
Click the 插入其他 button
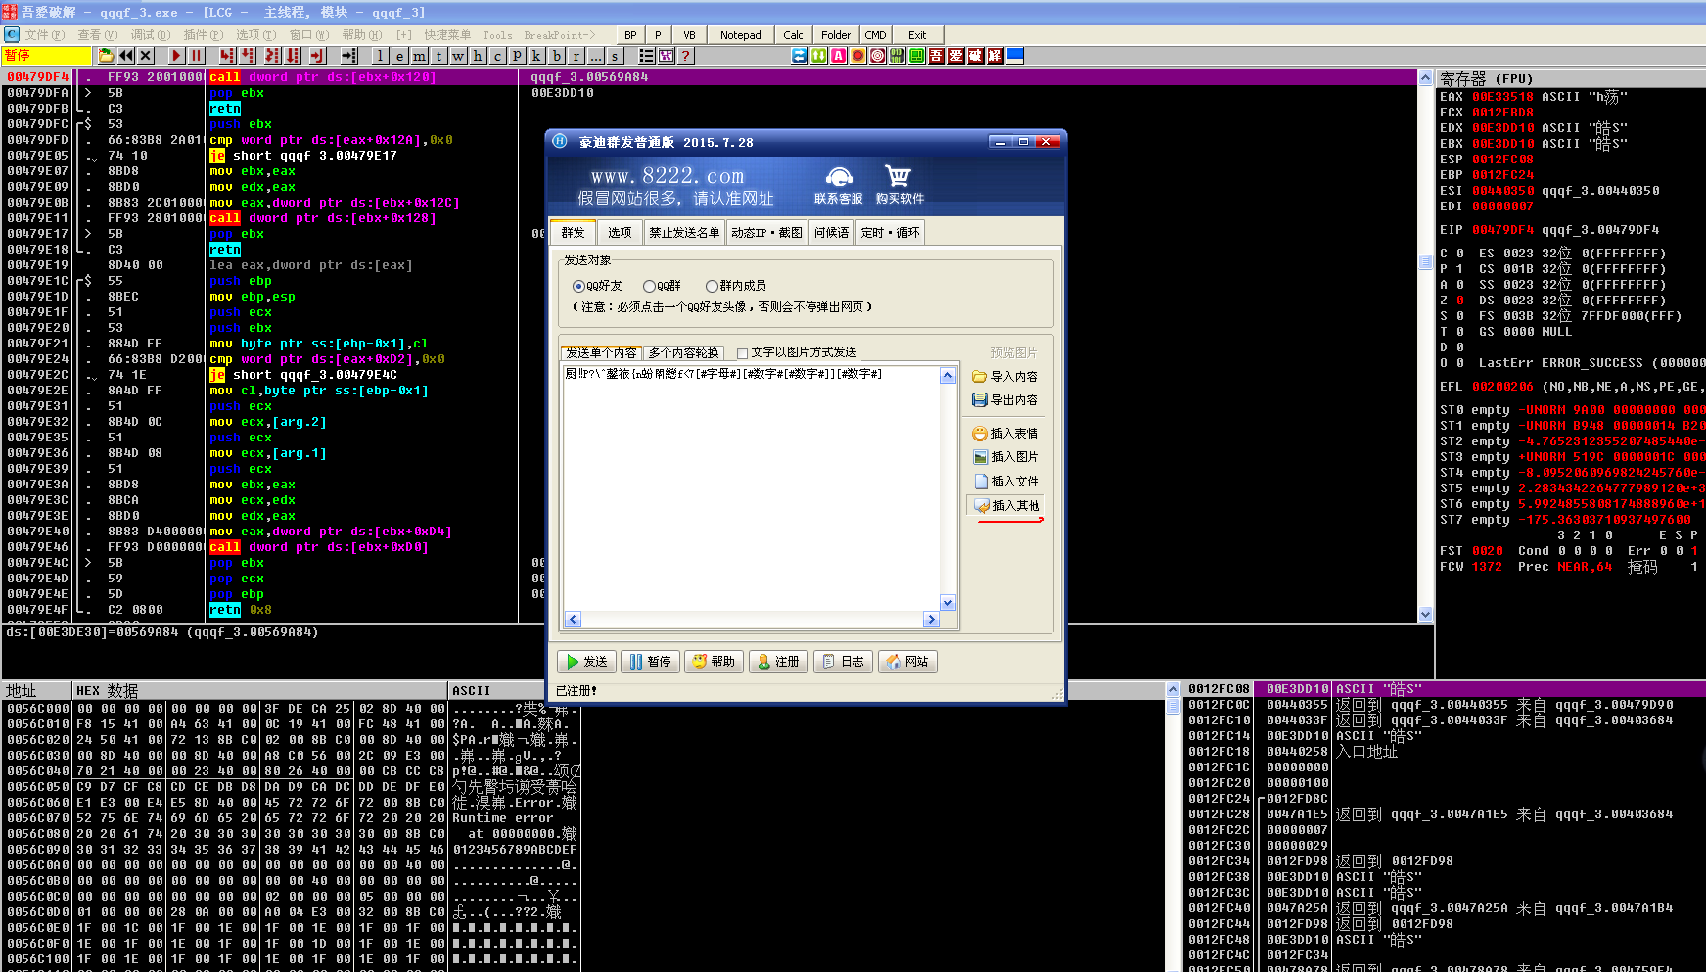click(x=1006, y=506)
